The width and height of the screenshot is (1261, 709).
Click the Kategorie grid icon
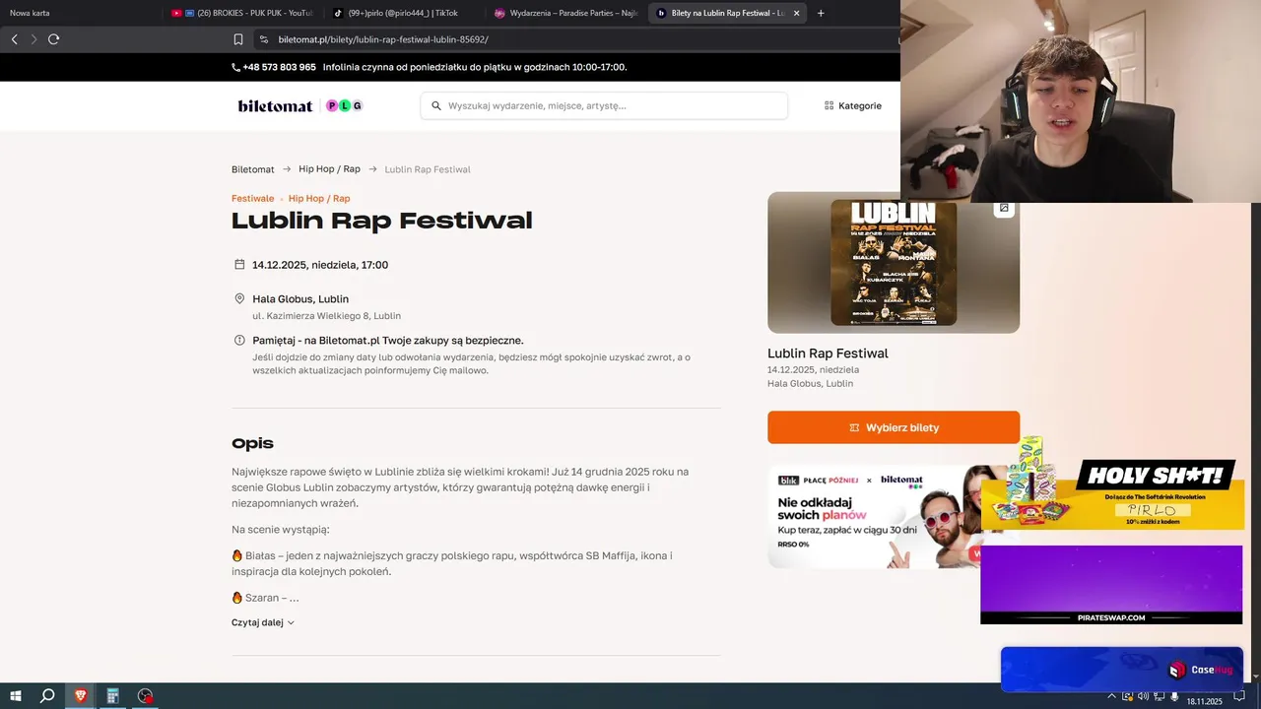click(x=829, y=105)
